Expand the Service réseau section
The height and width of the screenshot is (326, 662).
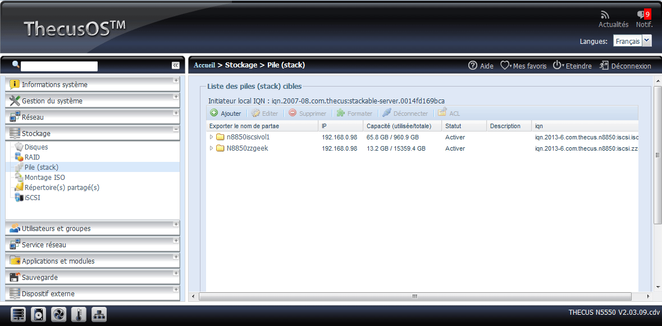pos(93,244)
